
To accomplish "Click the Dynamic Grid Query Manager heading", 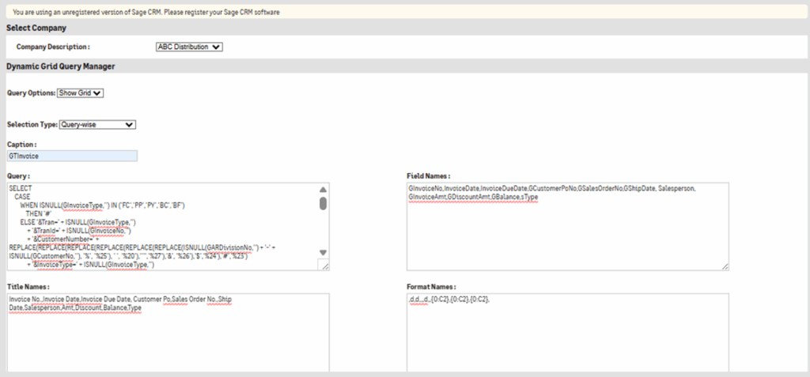I will [60, 66].
